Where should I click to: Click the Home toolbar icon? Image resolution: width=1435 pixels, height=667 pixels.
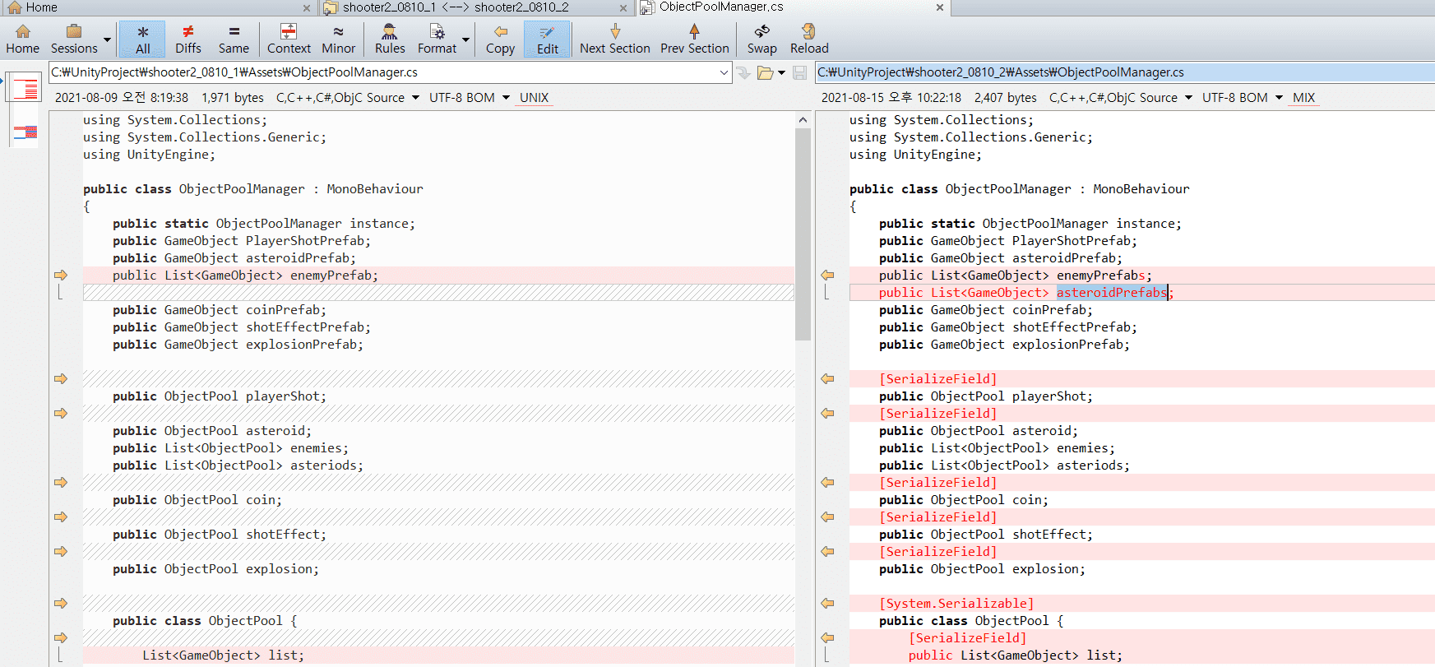(x=22, y=32)
